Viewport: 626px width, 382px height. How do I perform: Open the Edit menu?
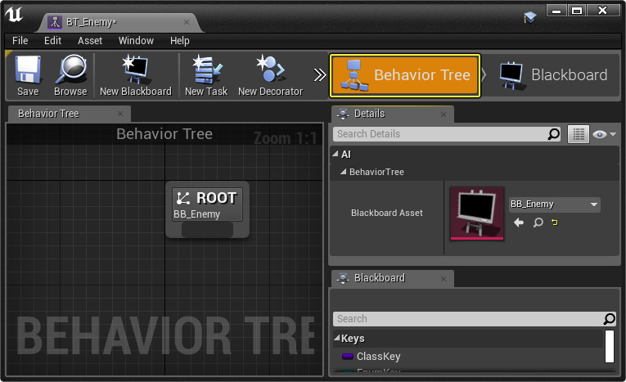[52, 41]
